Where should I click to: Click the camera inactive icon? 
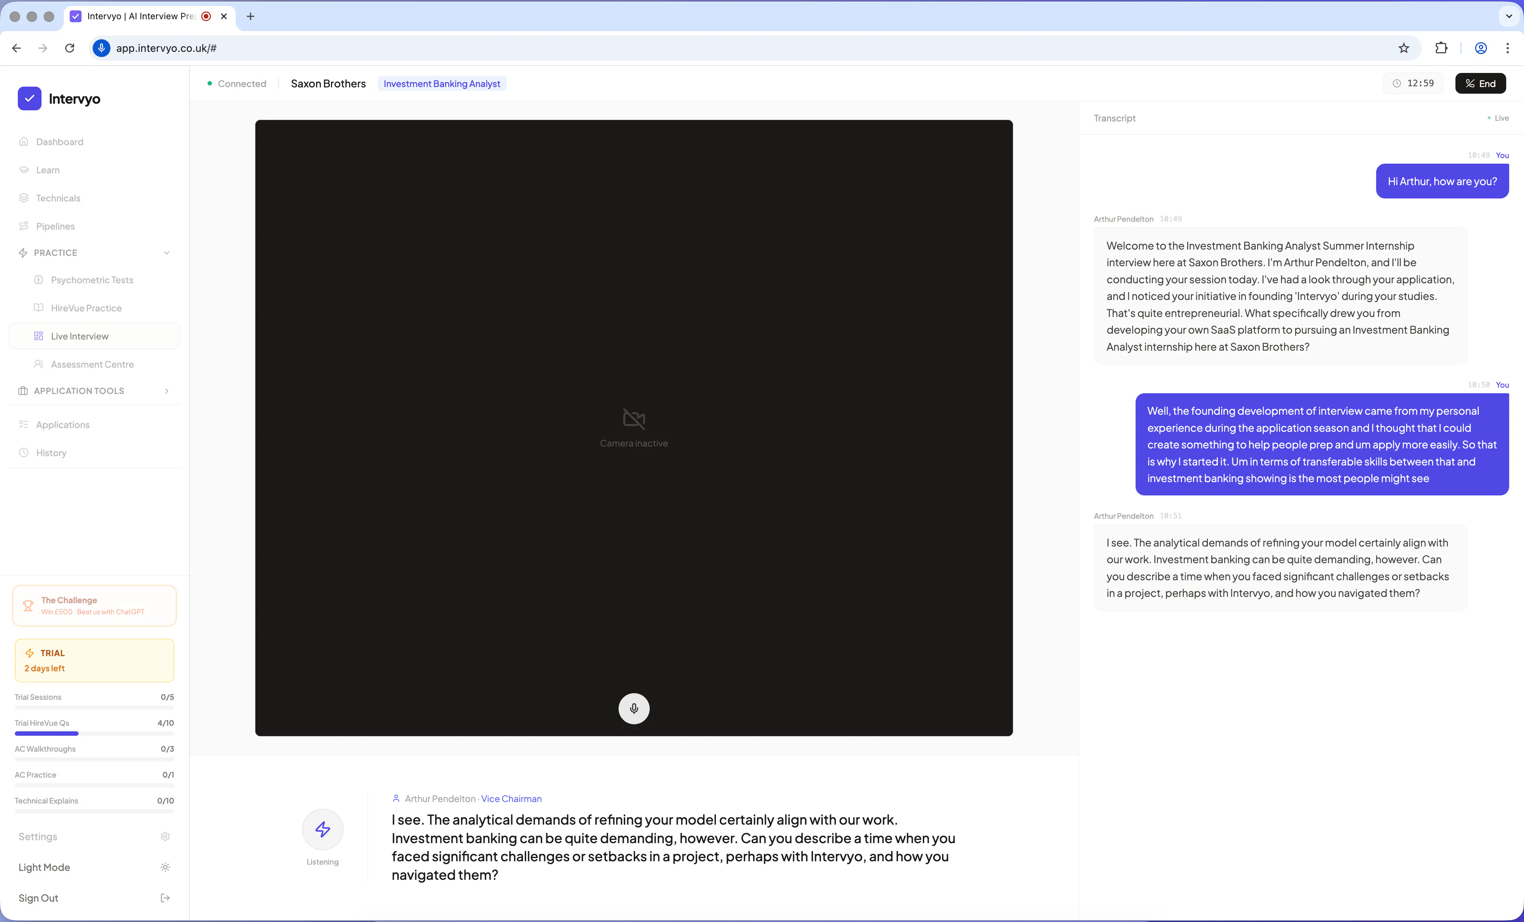click(634, 419)
